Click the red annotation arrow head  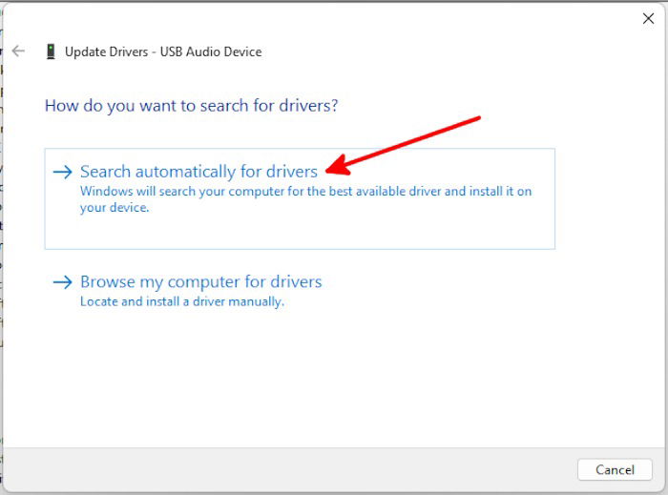click(337, 167)
